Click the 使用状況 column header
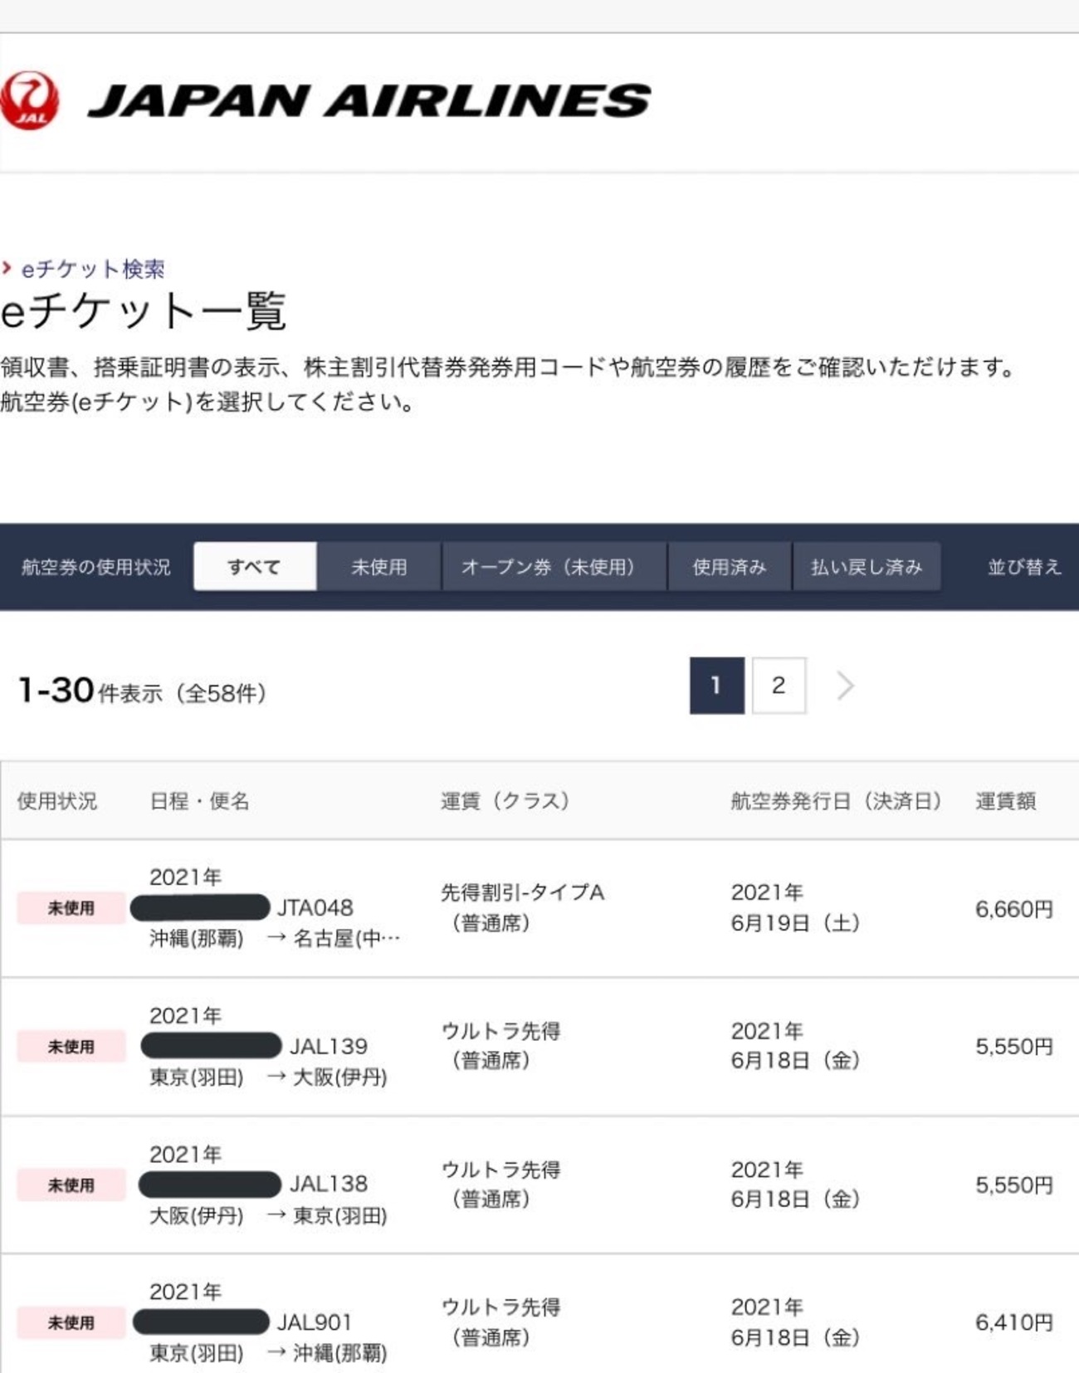This screenshot has height=1373, width=1079. click(57, 801)
